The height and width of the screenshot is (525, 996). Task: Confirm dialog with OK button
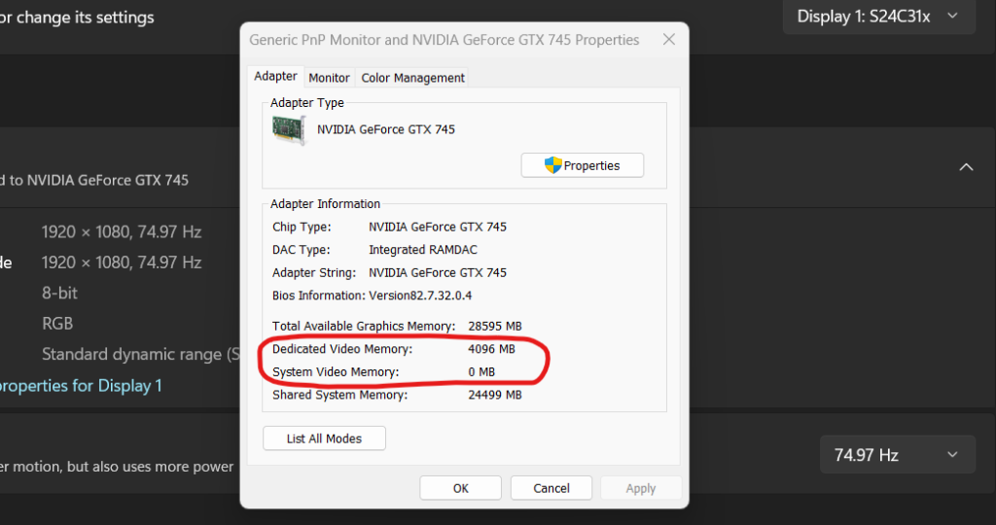tap(460, 488)
